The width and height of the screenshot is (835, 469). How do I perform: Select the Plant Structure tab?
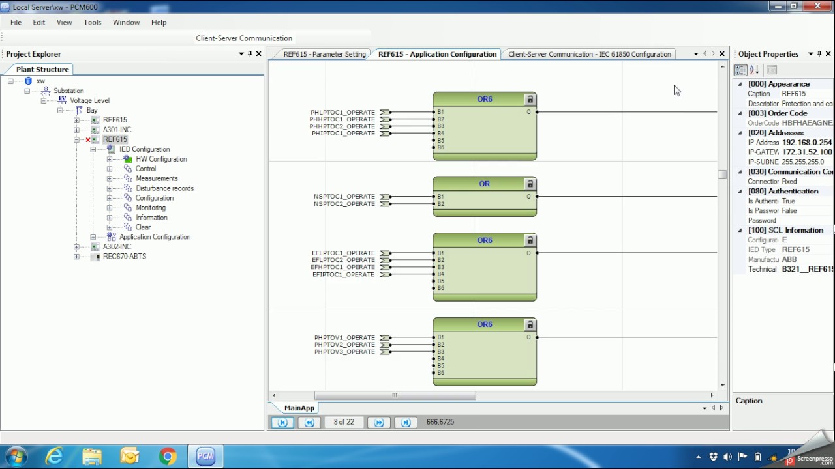(x=42, y=69)
